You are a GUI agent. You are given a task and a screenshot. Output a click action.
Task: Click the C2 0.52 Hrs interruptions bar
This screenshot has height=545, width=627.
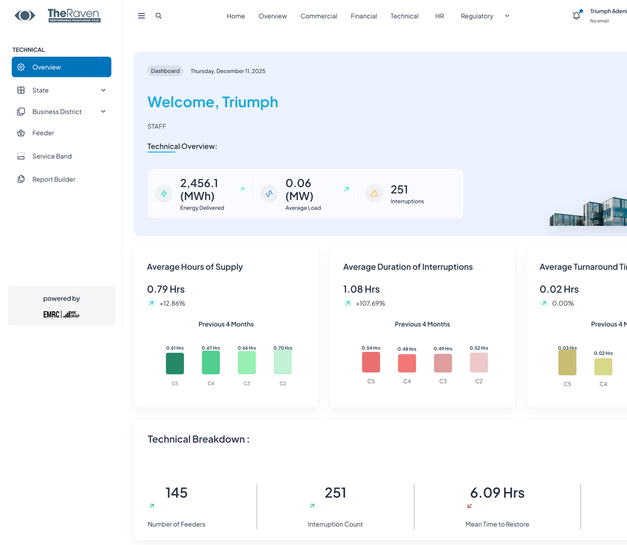coord(479,363)
